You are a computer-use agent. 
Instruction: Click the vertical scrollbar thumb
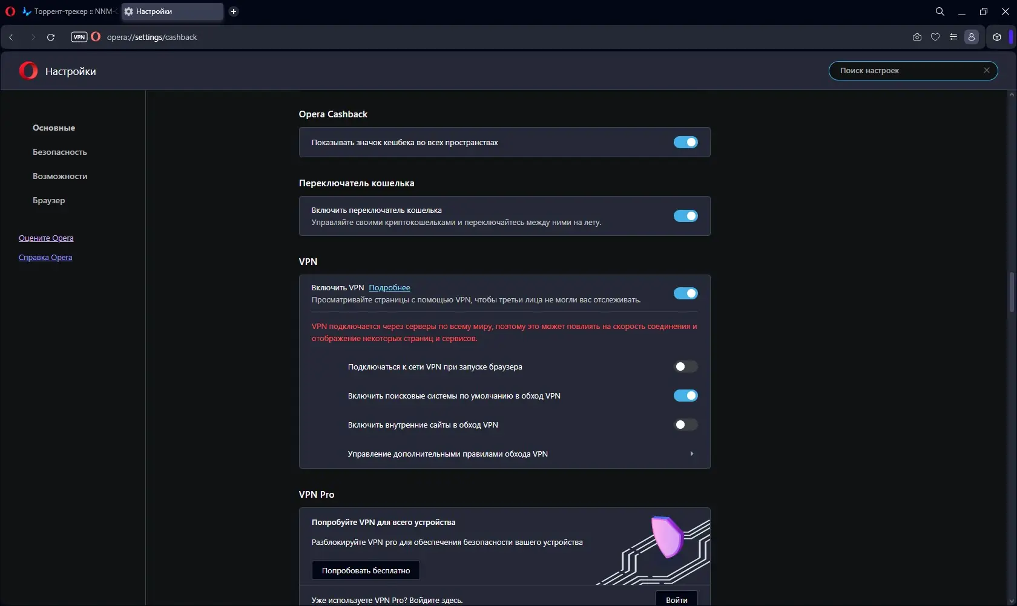pos(1011,292)
